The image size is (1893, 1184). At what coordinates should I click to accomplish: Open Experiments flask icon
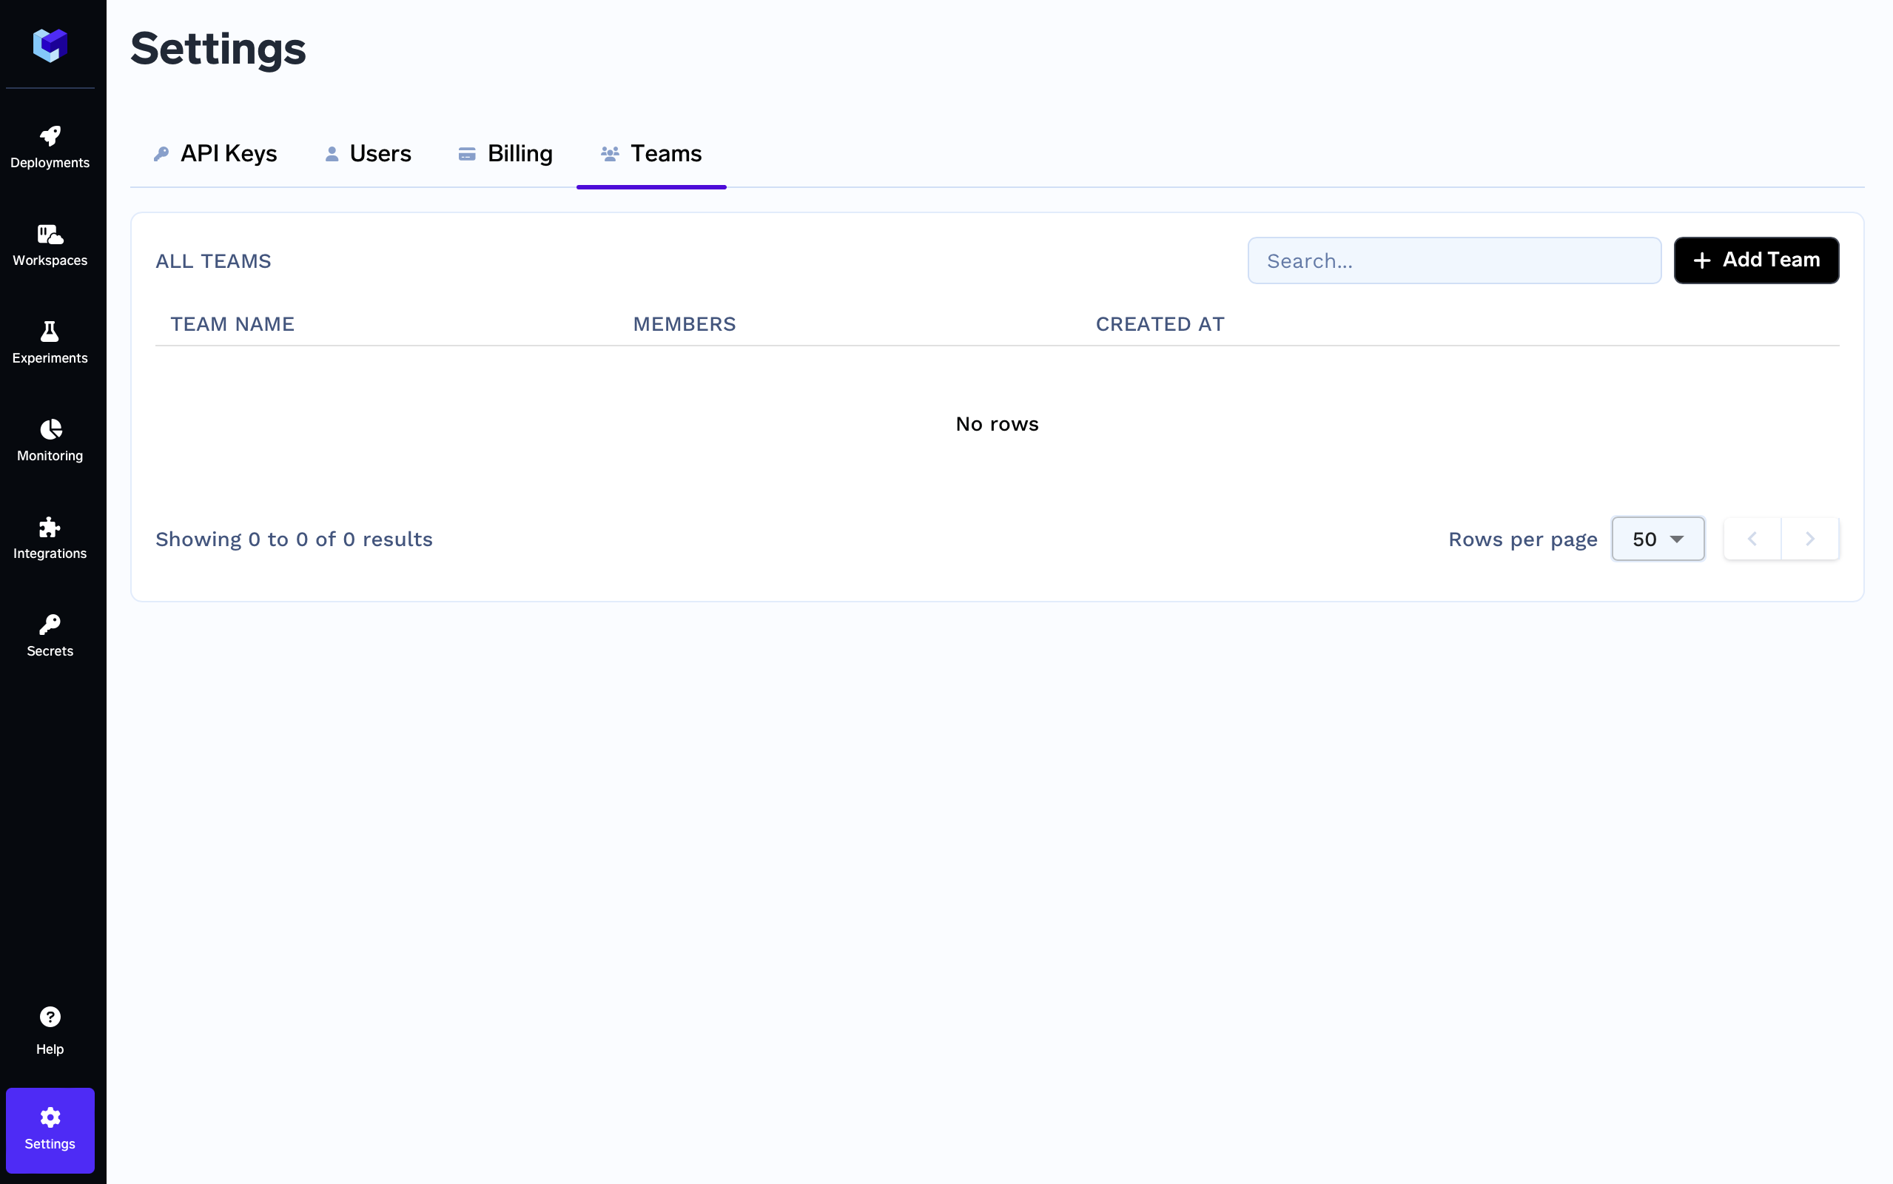click(x=50, y=332)
